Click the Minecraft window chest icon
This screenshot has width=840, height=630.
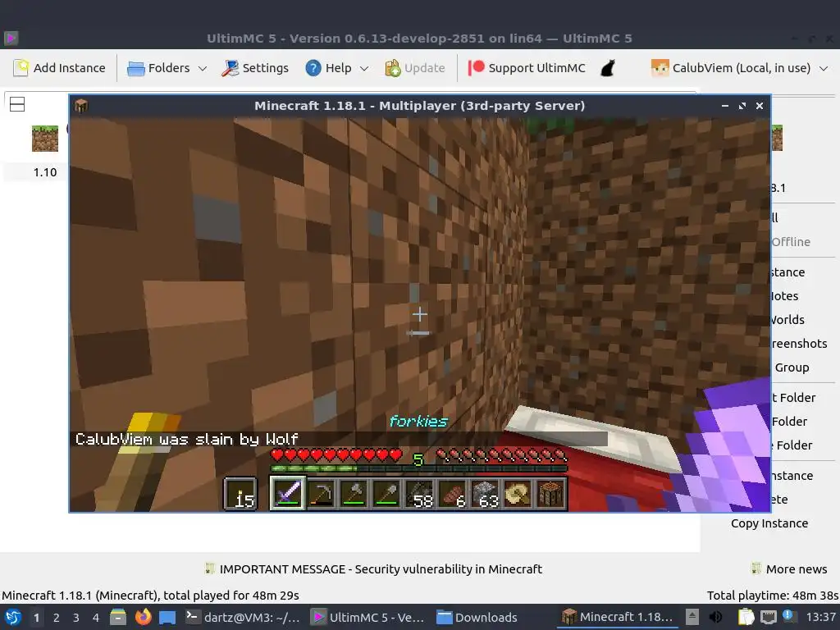pyautogui.click(x=81, y=106)
